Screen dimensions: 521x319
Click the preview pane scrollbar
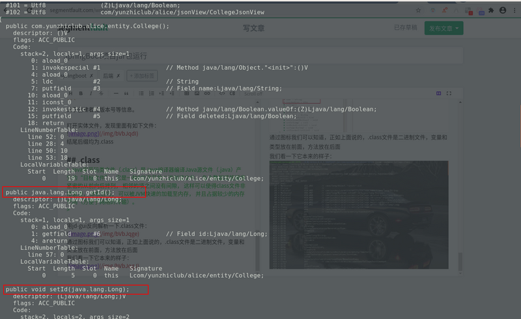[x=460, y=262]
